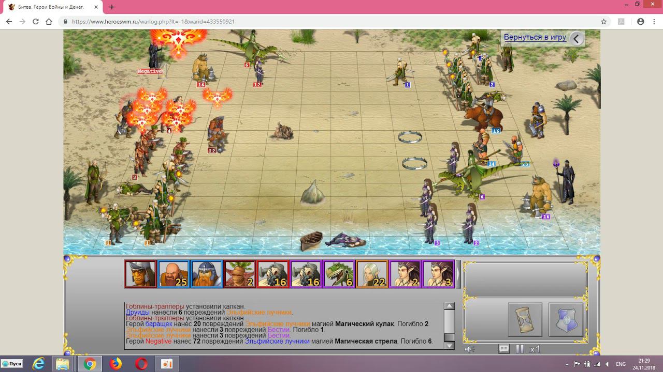
Task: Bookmark this page with the star icon
Action: click(x=603, y=22)
